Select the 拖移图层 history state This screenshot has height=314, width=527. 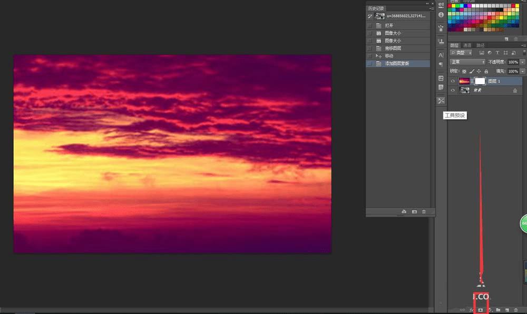398,48
